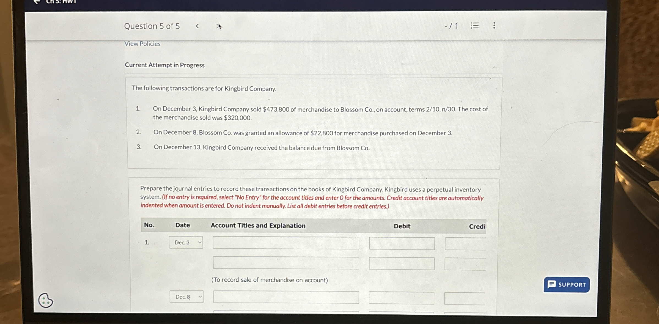Expand the Dec. 8 date dropdown
This screenshot has width=659, height=324.
(x=186, y=297)
